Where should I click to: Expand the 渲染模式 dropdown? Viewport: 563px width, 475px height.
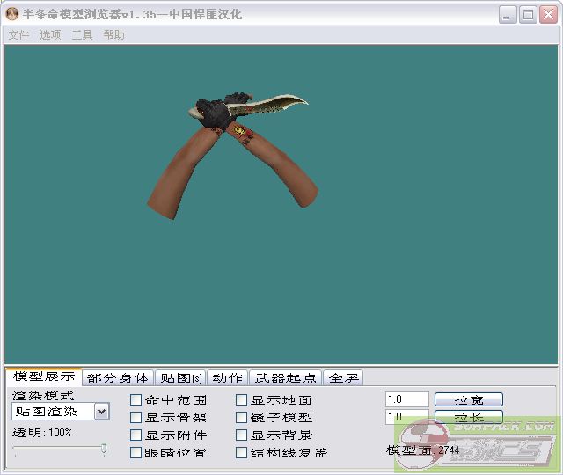tap(101, 412)
